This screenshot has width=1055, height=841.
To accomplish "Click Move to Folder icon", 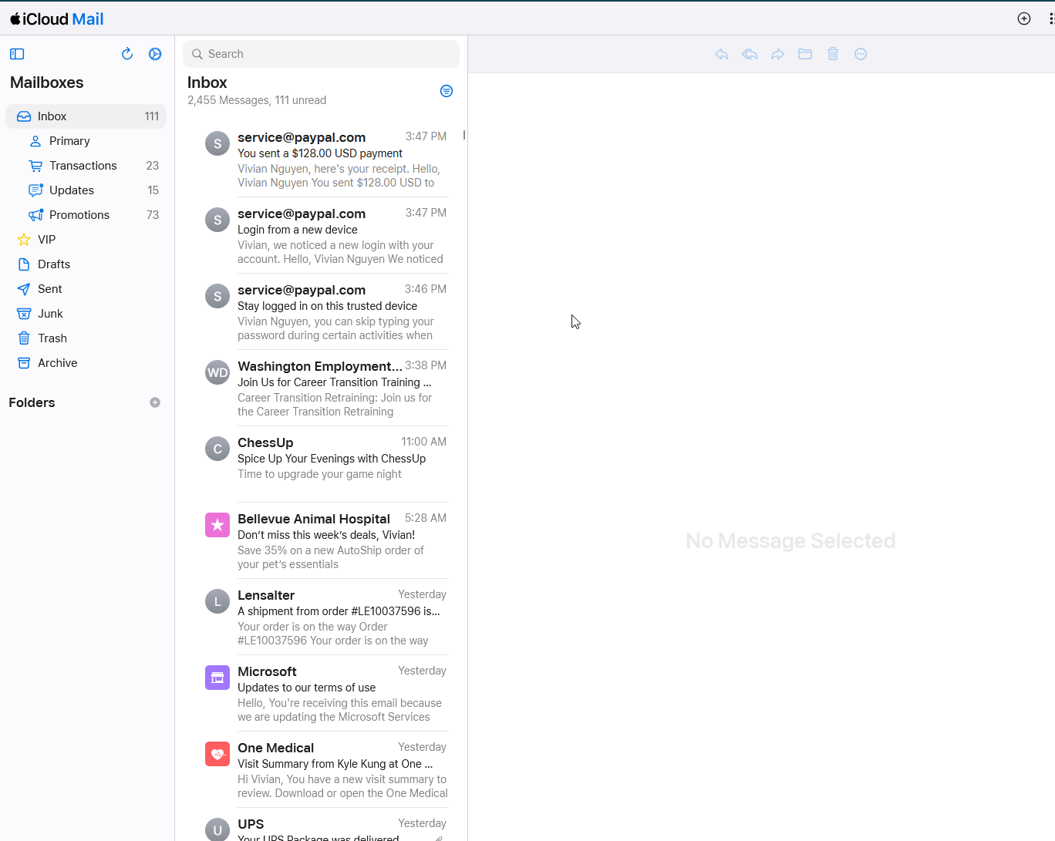I will (x=805, y=54).
